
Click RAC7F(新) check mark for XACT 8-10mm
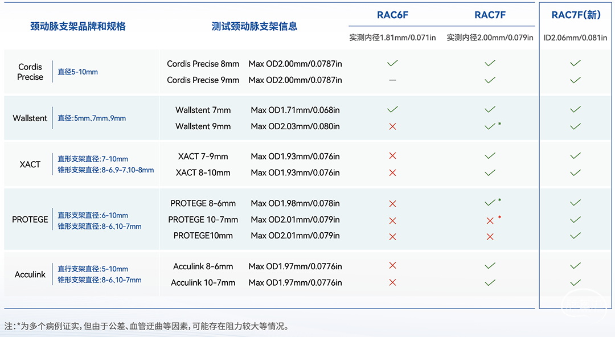(575, 172)
